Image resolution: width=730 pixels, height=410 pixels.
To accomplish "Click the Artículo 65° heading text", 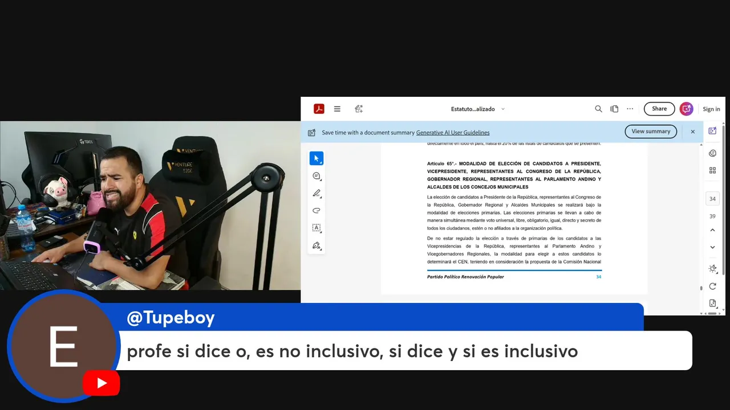I will (514, 175).
